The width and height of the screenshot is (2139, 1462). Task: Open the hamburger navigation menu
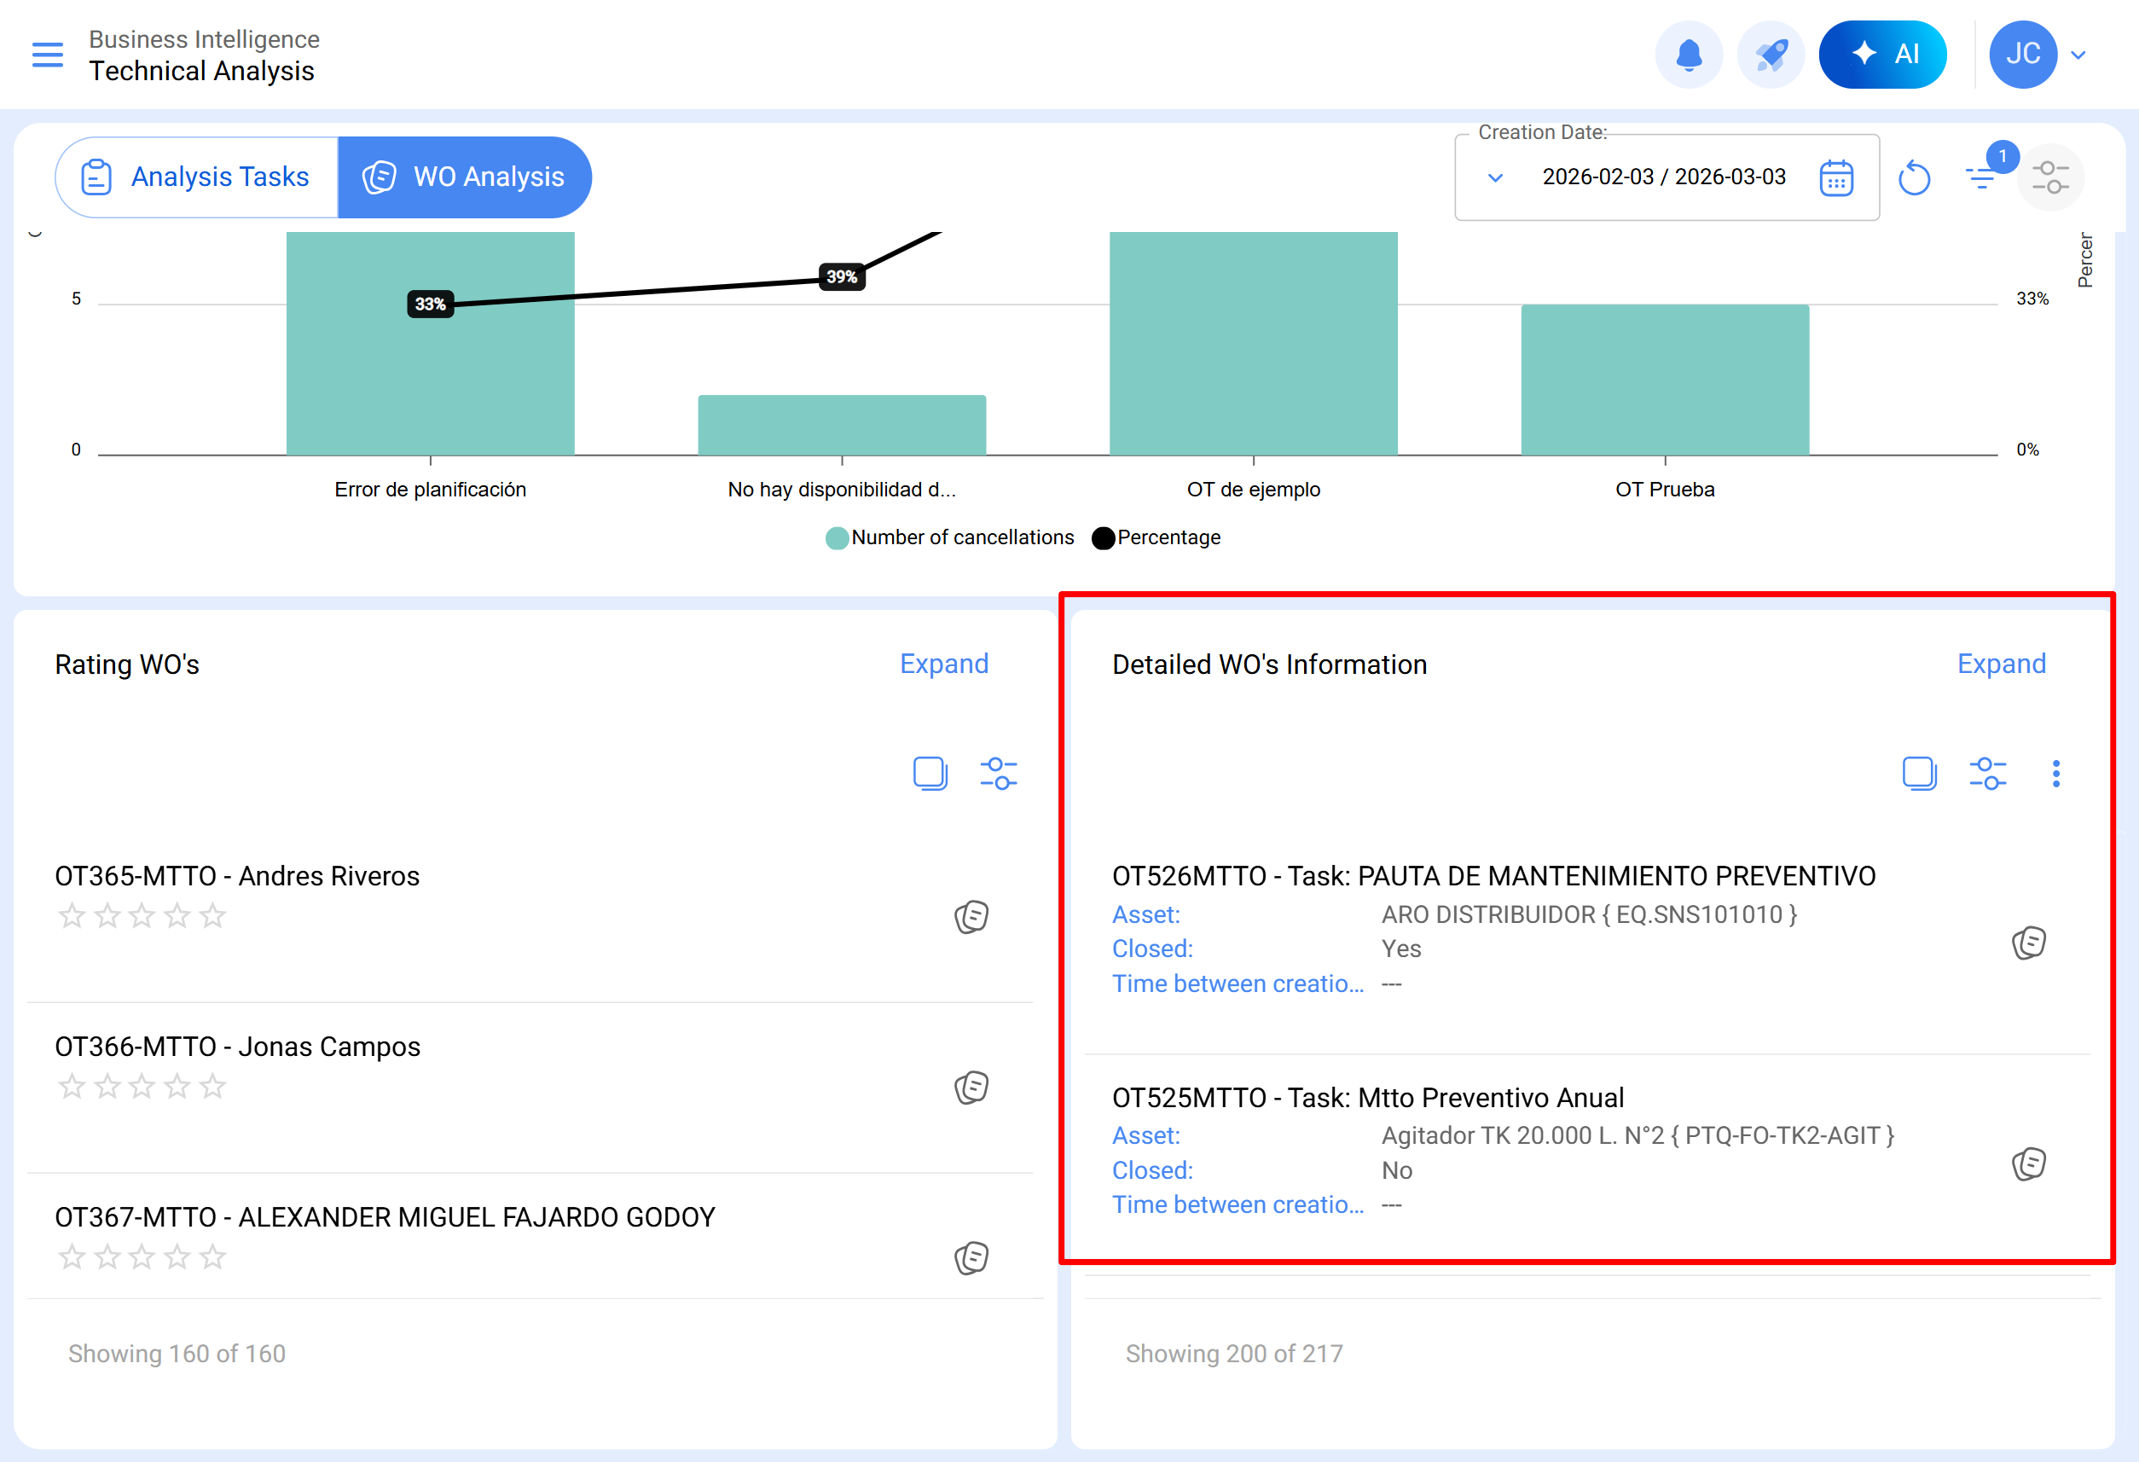[x=48, y=55]
